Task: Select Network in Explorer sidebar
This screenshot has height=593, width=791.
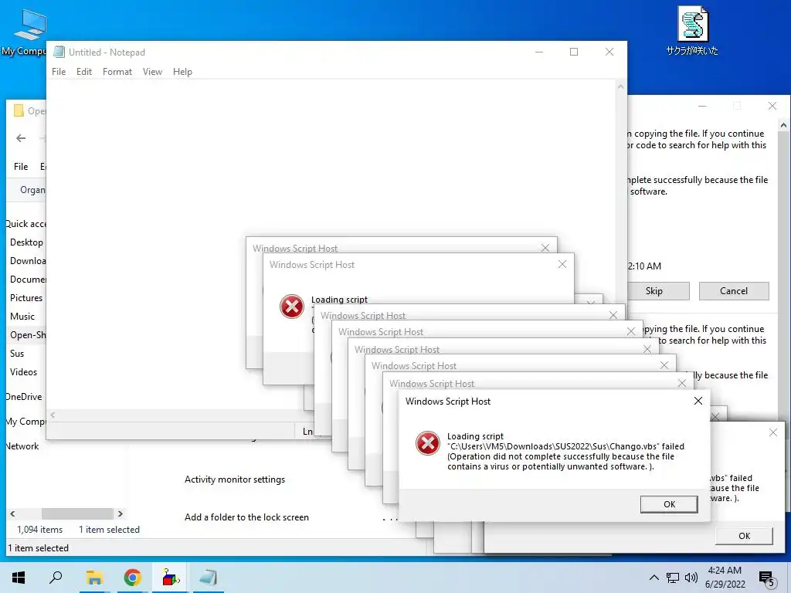Action: point(22,446)
